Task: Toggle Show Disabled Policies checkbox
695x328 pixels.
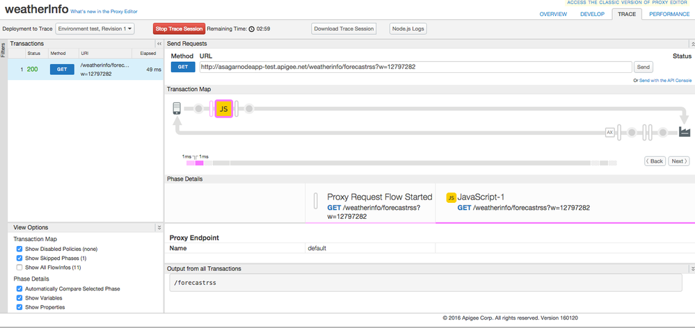Action: (19, 249)
